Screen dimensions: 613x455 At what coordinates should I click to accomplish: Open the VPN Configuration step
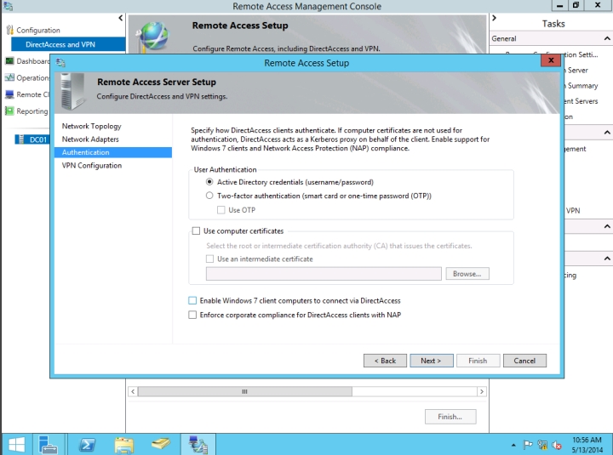91,166
